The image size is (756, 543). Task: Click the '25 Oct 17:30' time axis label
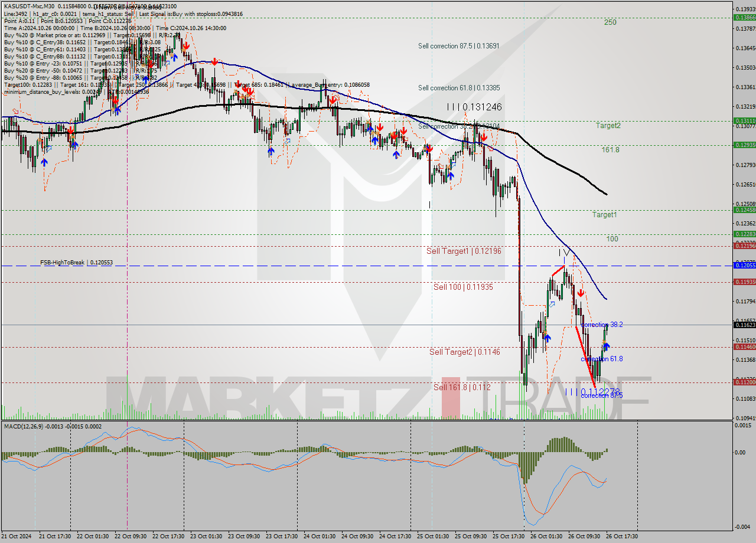tap(509, 536)
